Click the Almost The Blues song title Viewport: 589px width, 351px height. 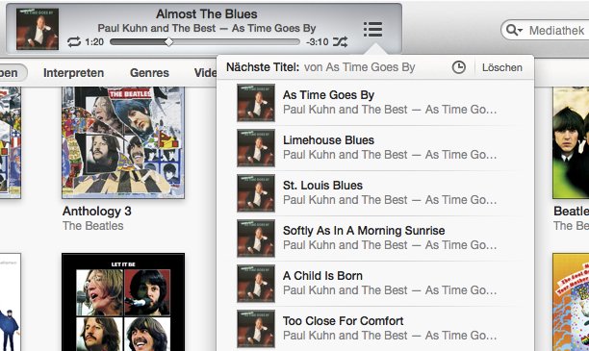pos(207,13)
